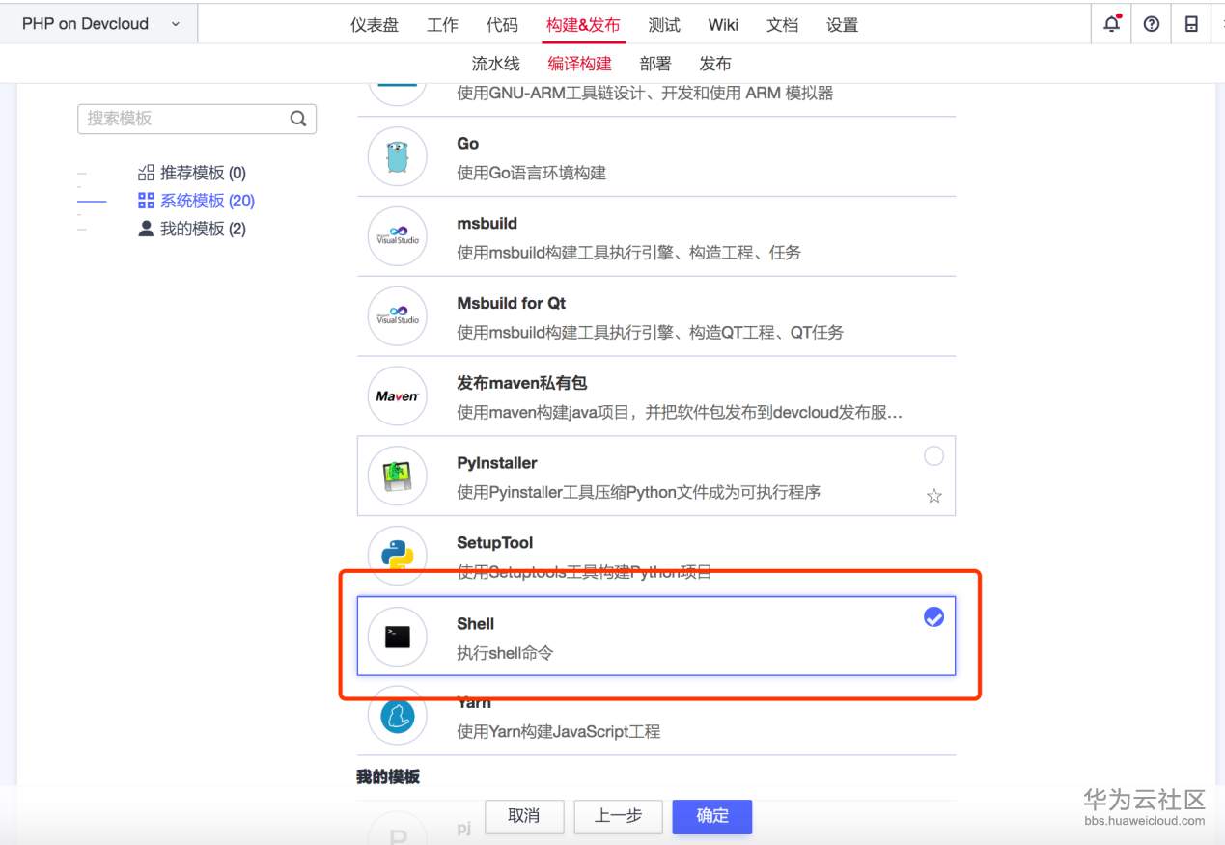Select the SetupTool Python icon
1225x845 pixels.
tap(397, 556)
